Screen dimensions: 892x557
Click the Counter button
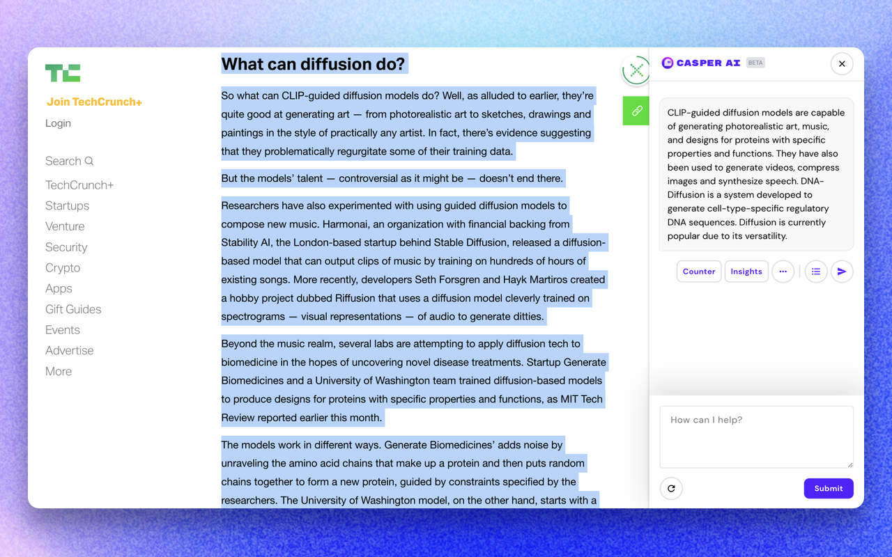pyautogui.click(x=699, y=272)
